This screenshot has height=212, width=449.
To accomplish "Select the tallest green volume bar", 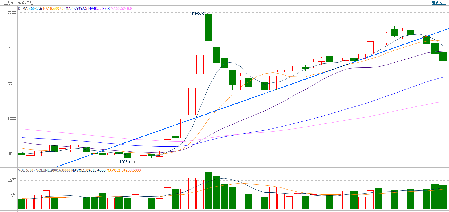I will (208, 191).
